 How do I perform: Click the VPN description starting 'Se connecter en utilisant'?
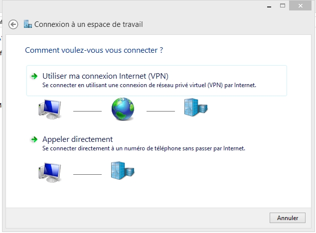coord(149,85)
